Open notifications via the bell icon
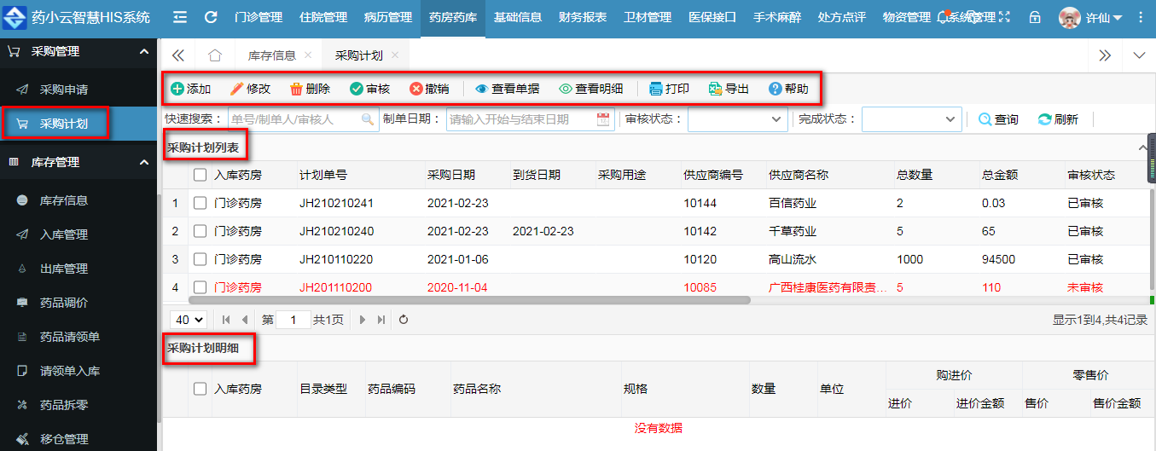This screenshot has width=1156, height=451. point(943,17)
